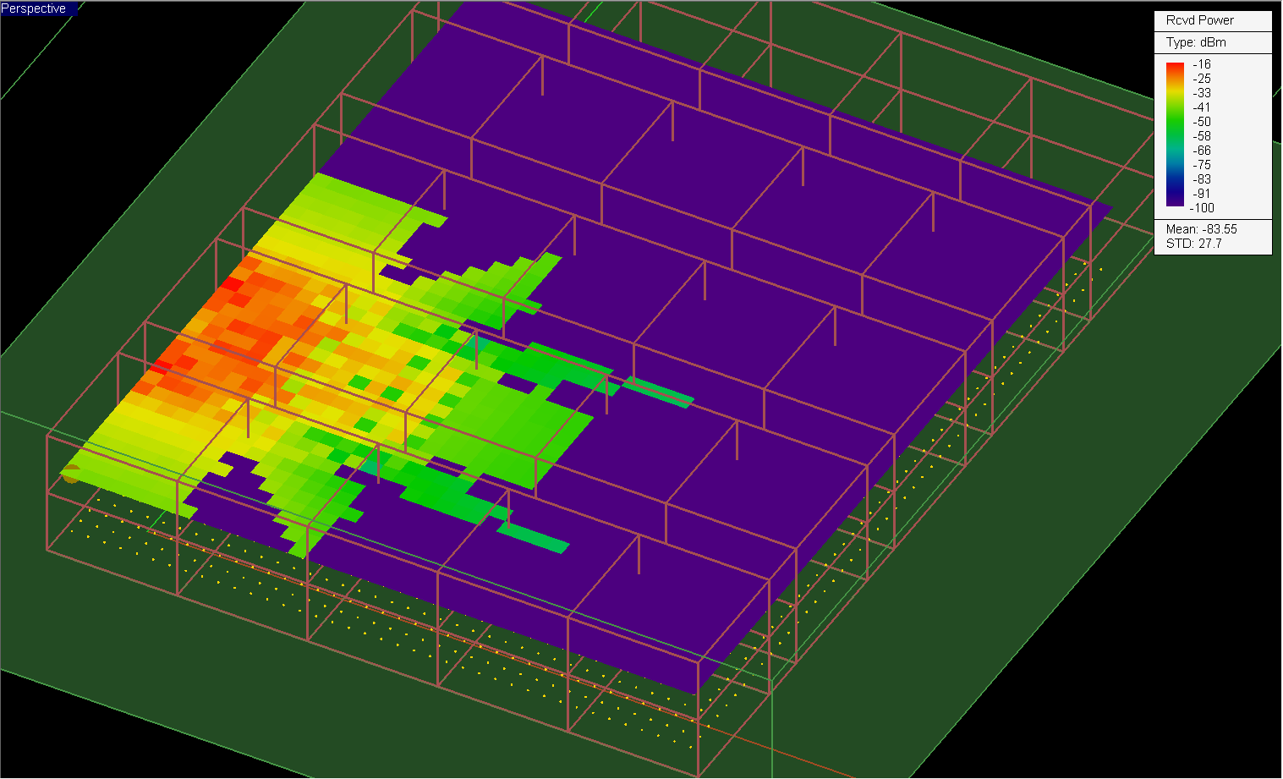Select the -50 legend value

(1202, 122)
